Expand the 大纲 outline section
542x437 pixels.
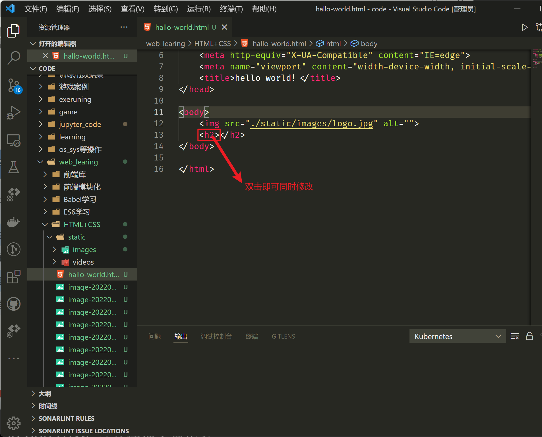(x=33, y=393)
